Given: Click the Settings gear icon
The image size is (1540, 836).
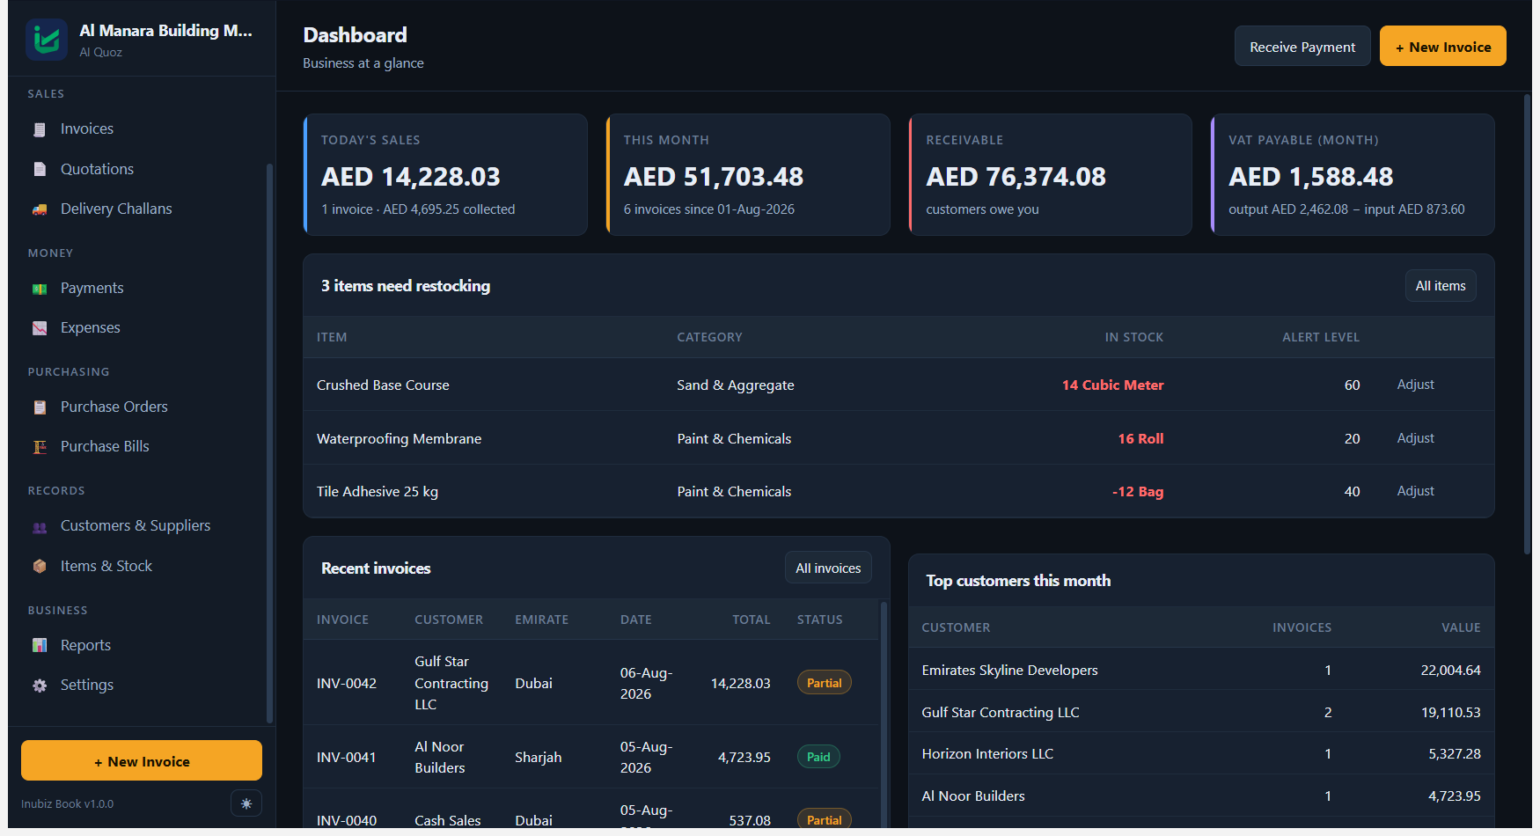Looking at the screenshot, I should click(40, 686).
